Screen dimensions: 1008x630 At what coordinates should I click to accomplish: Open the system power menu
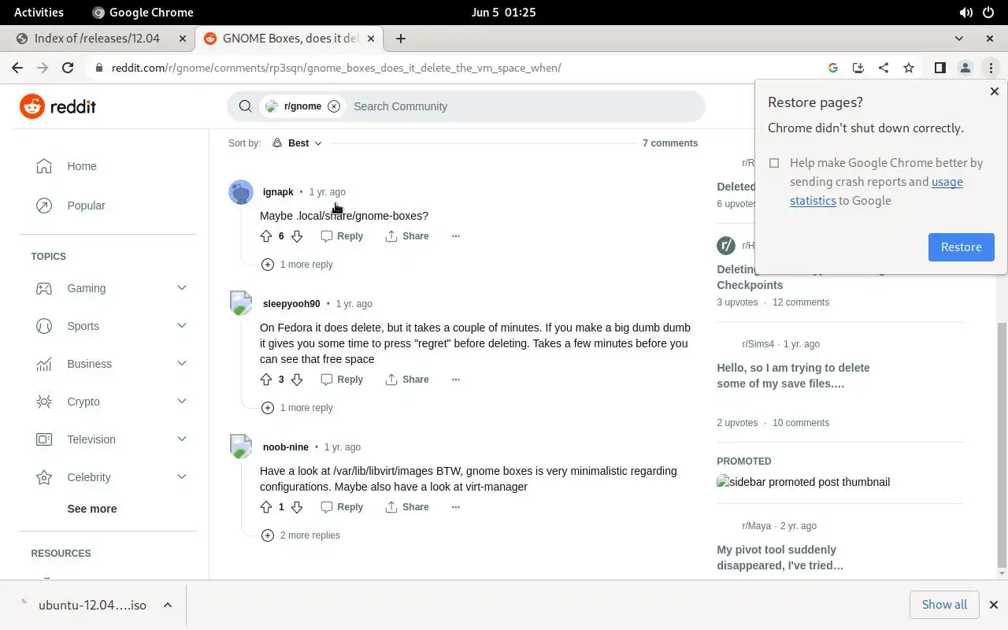(990, 12)
